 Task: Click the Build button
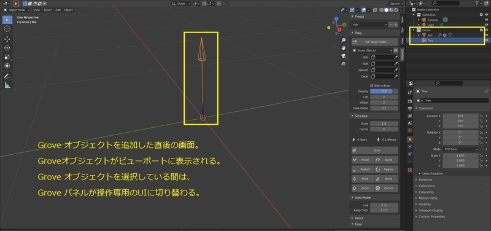[387, 179]
